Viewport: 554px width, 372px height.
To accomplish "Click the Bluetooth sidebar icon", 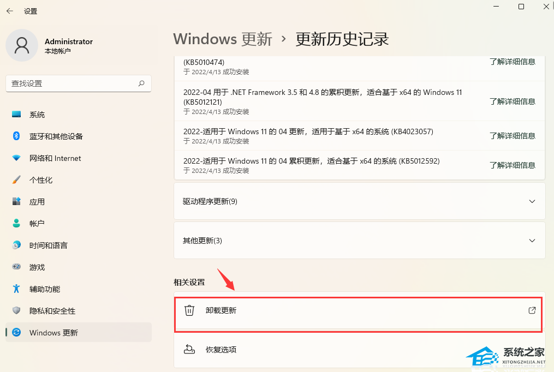I will point(16,136).
